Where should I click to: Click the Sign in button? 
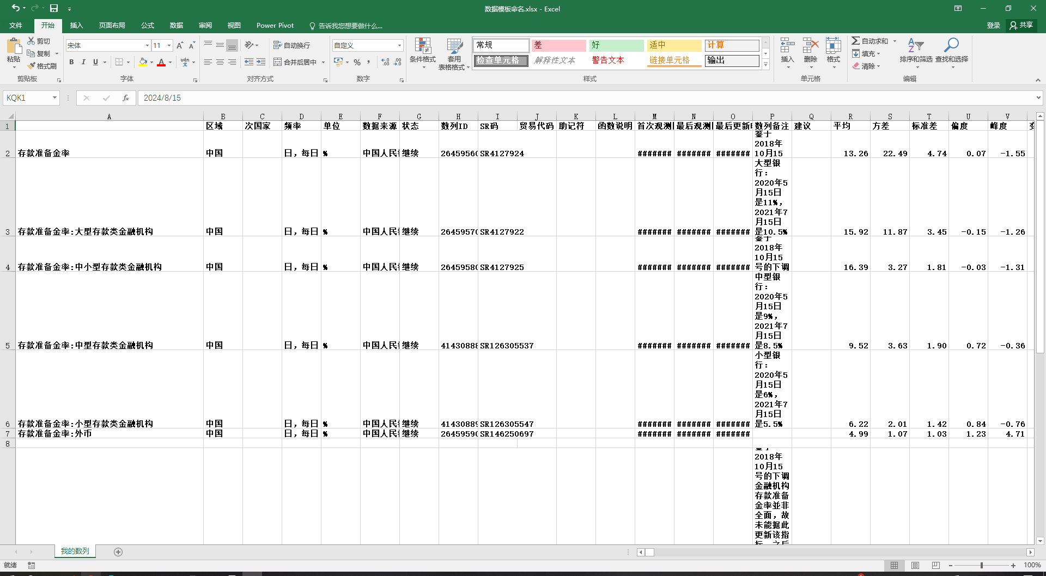993,26
